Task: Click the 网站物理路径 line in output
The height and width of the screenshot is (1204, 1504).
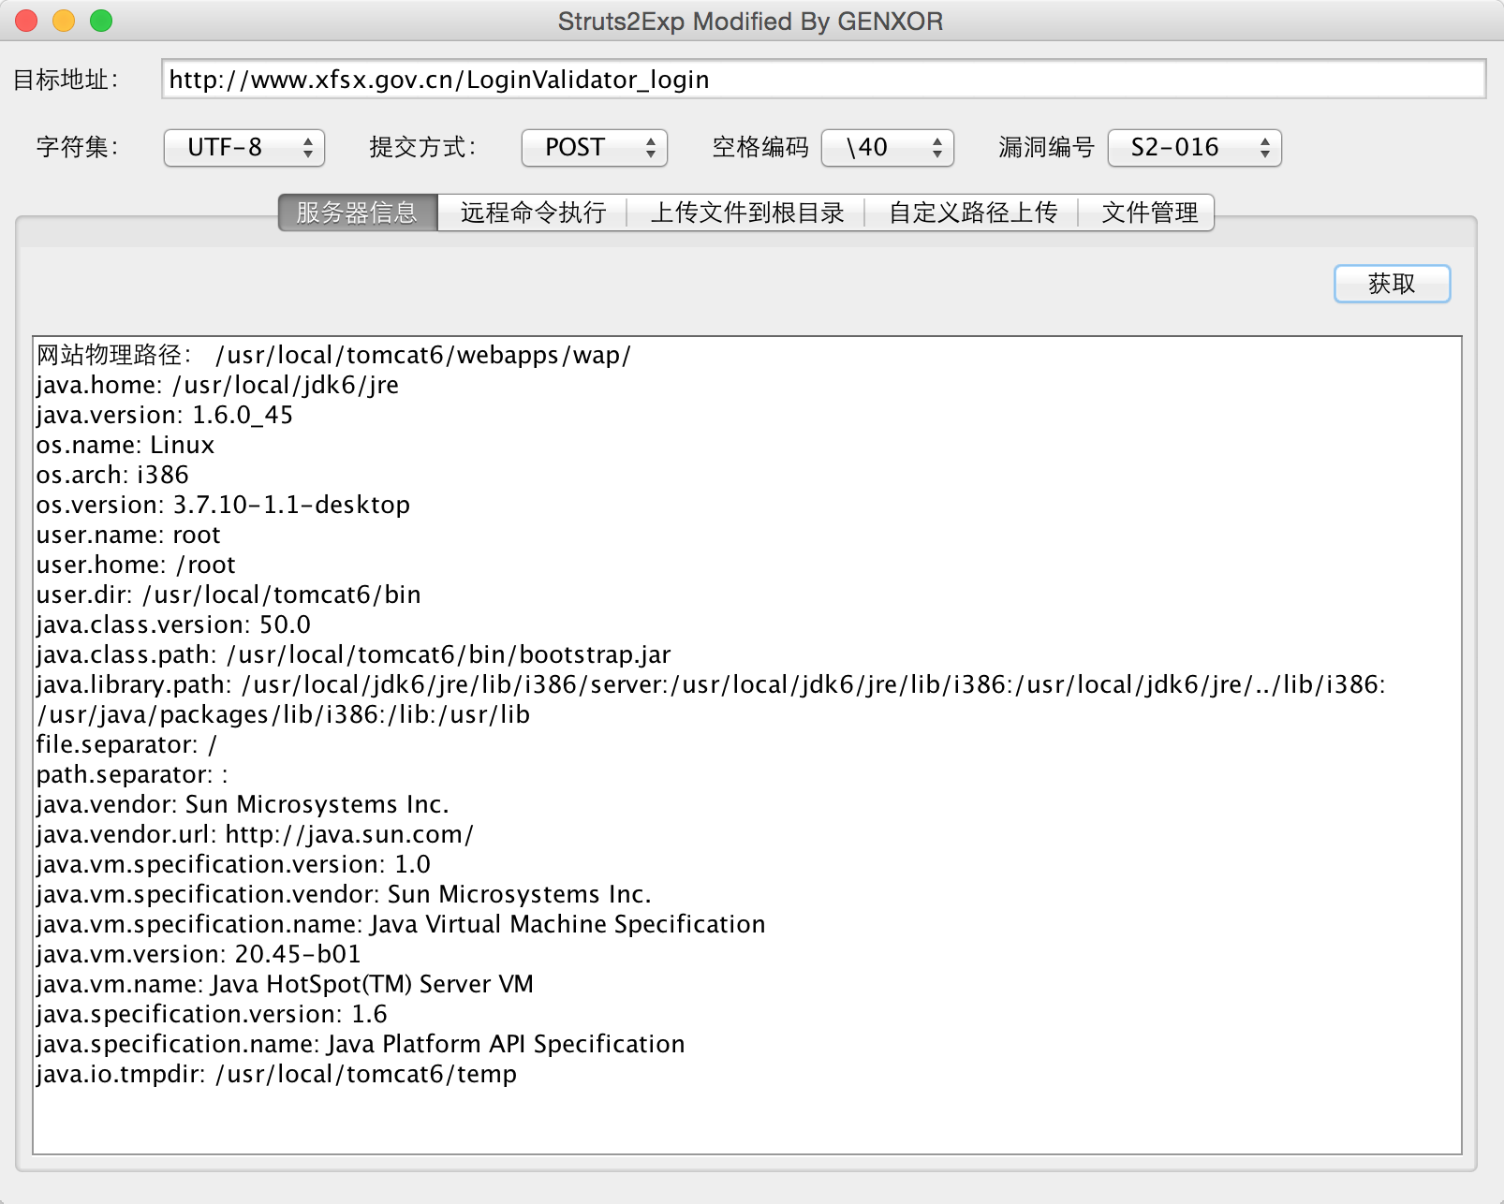Action: (333, 355)
